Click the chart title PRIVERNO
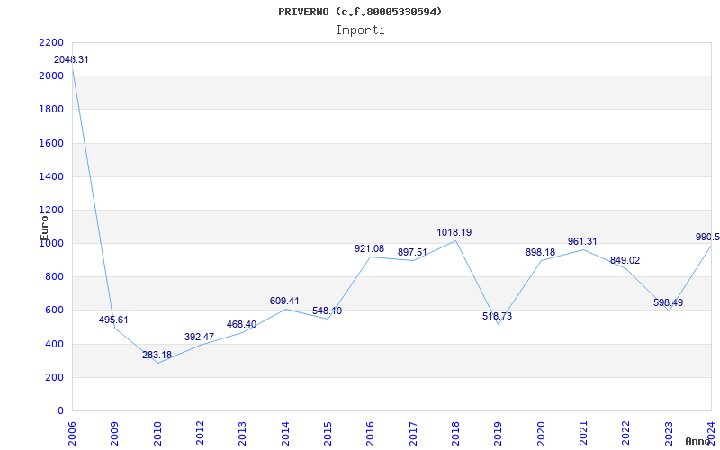720x450 pixels. 360,12
